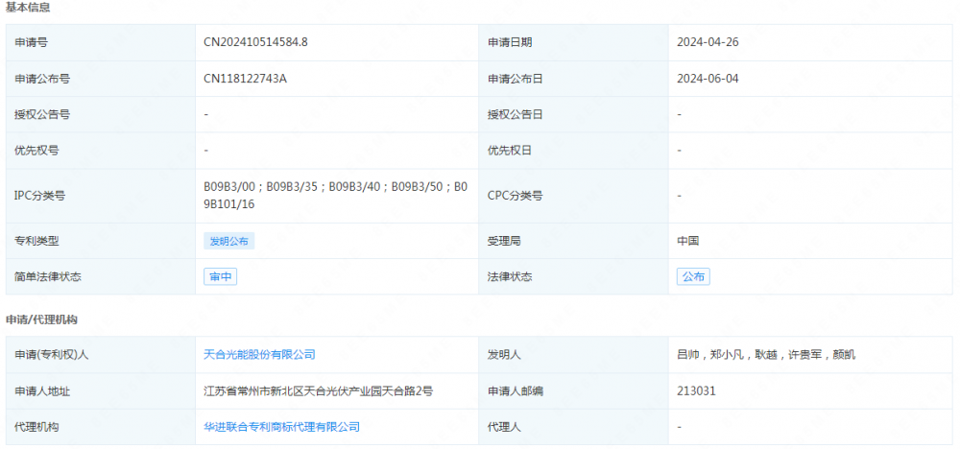Click the 受理局 field label
The height and width of the screenshot is (449, 960).
(504, 241)
